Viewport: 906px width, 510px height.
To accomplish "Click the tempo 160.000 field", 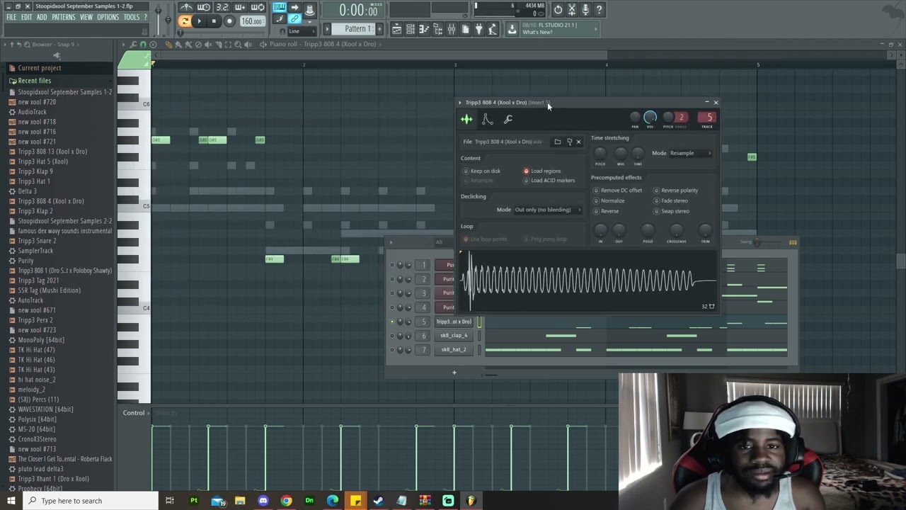I will tap(252, 21).
